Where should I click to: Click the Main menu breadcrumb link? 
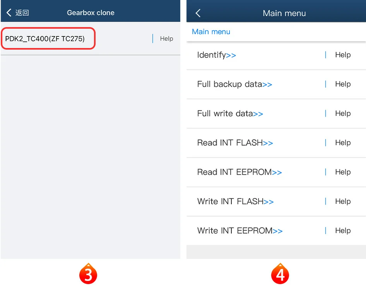[211, 32]
